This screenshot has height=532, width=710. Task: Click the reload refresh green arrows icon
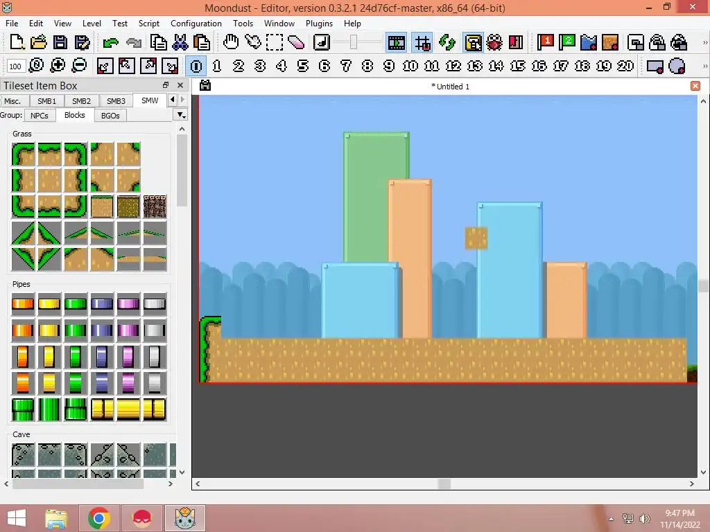point(447,42)
